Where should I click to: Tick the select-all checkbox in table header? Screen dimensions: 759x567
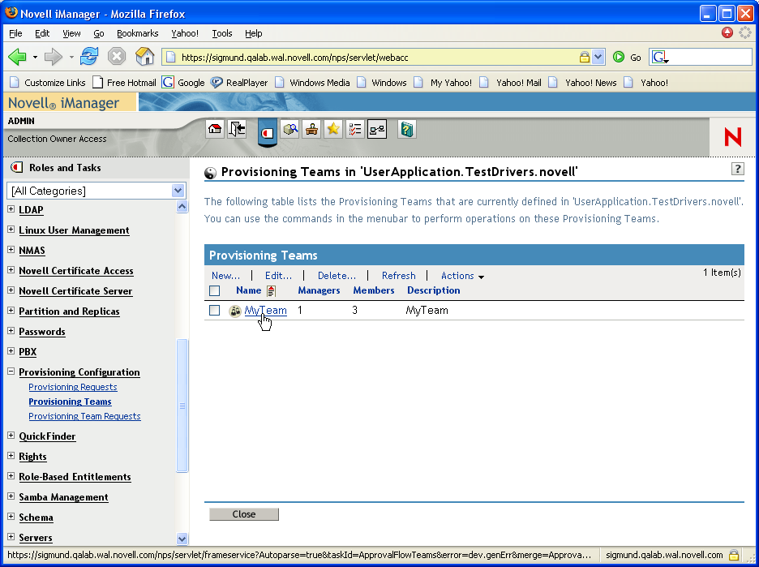[x=214, y=290]
